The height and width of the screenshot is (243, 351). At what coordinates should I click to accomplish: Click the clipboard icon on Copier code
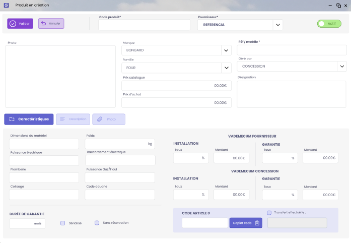click(257, 223)
